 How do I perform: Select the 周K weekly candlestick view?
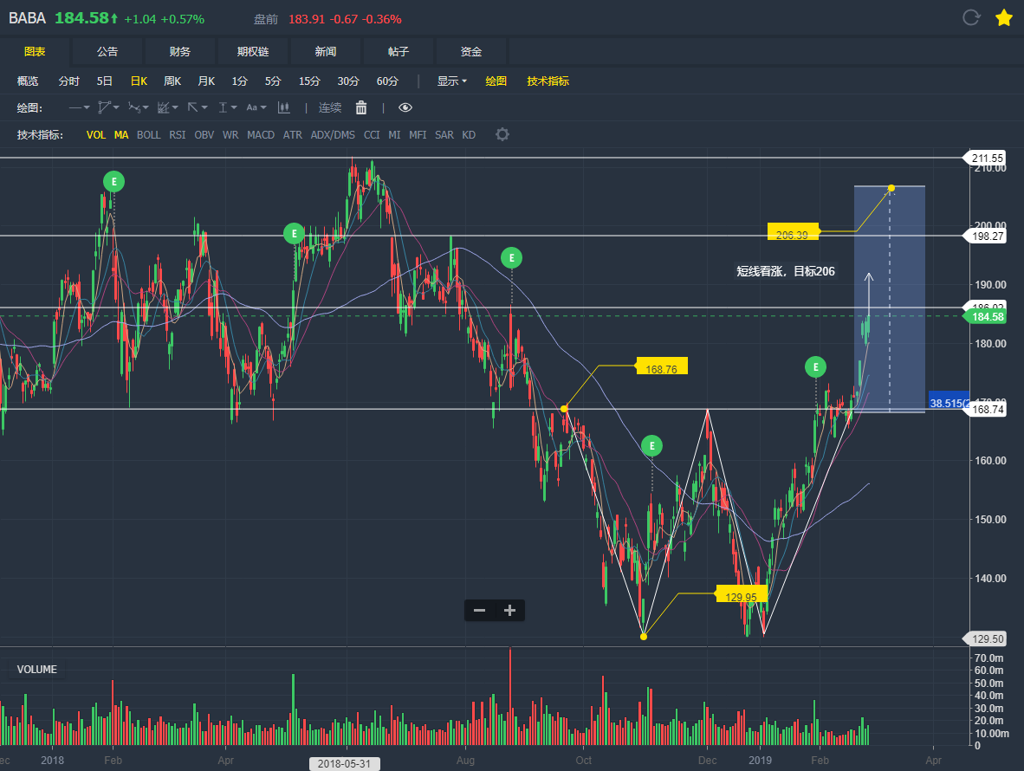tap(172, 81)
